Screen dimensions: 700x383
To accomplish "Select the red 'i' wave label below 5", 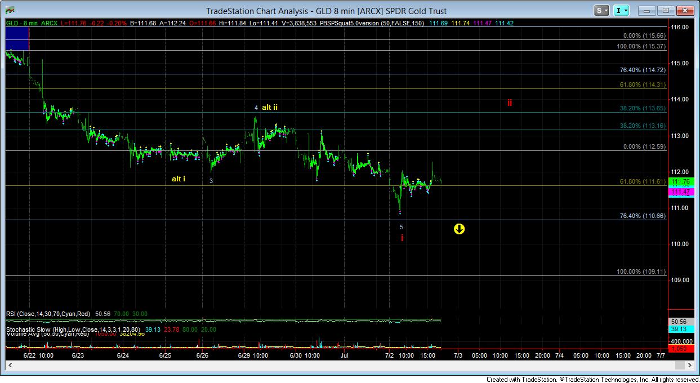I will pos(402,238).
